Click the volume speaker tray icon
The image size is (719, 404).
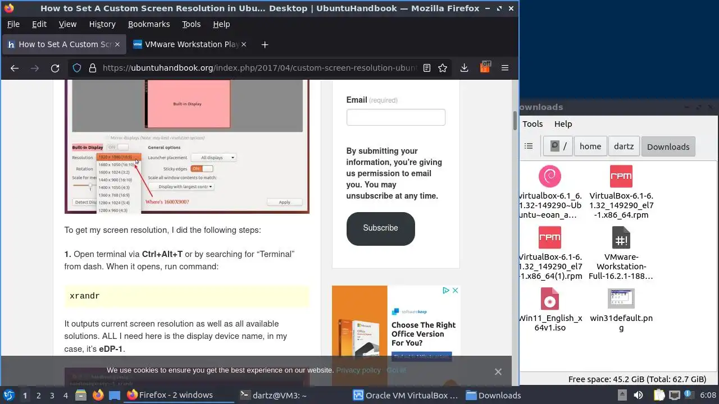point(638,395)
